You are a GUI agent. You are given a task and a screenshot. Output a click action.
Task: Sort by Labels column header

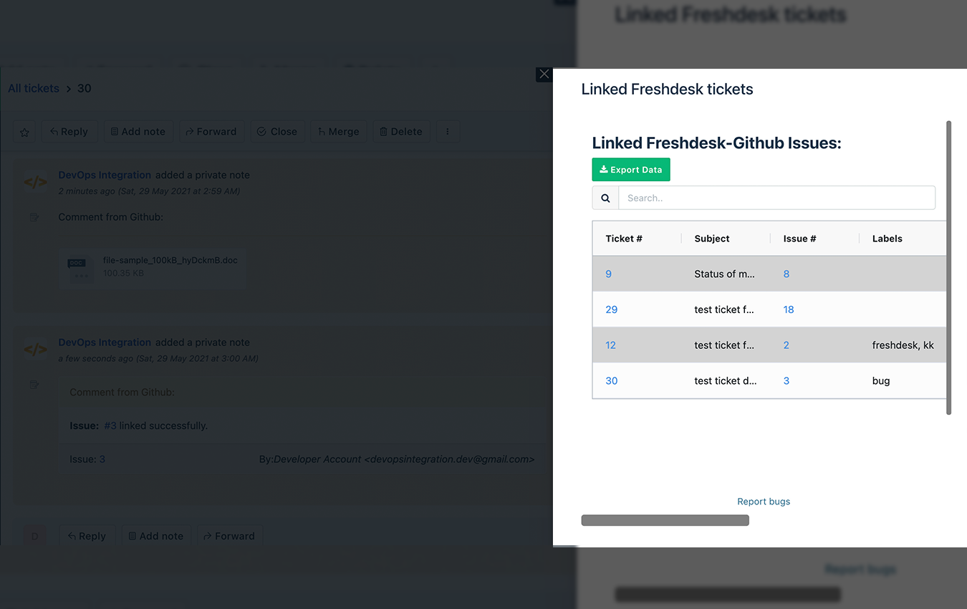point(887,239)
